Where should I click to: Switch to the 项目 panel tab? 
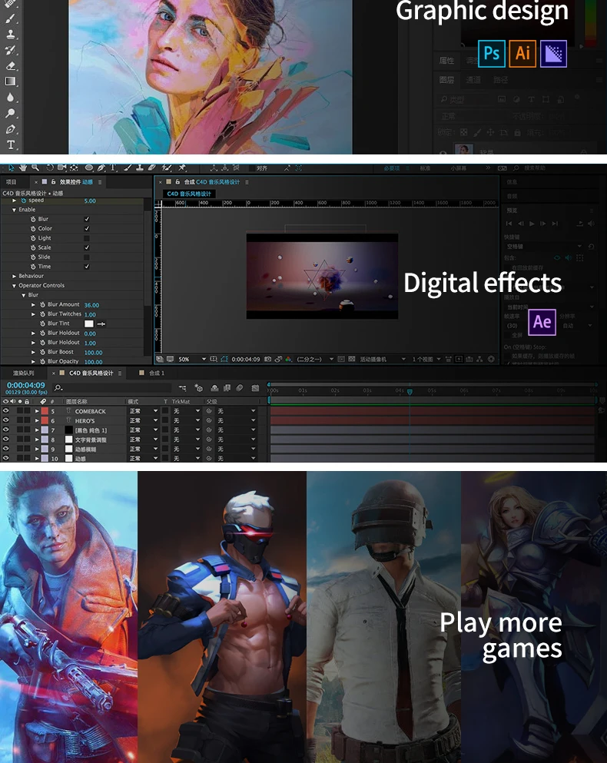click(12, 182)
